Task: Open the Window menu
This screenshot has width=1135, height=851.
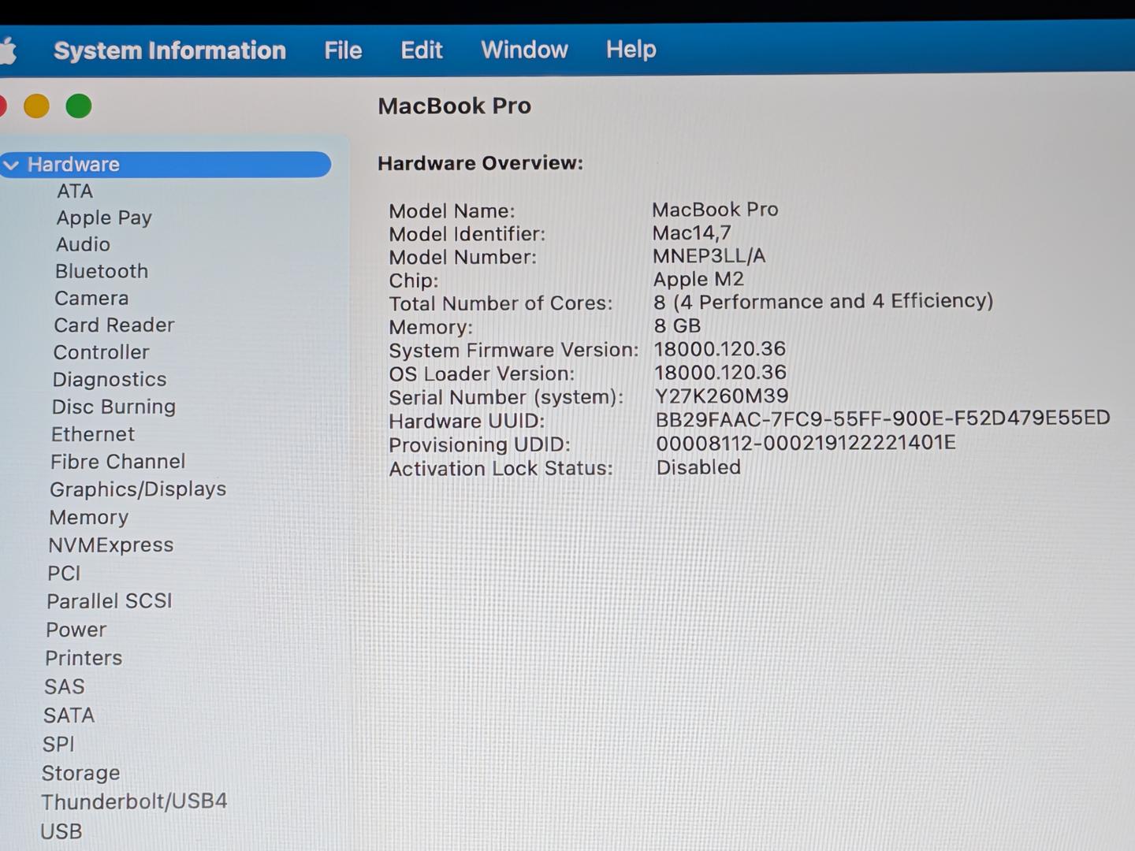Action: [x=524, y=50]
